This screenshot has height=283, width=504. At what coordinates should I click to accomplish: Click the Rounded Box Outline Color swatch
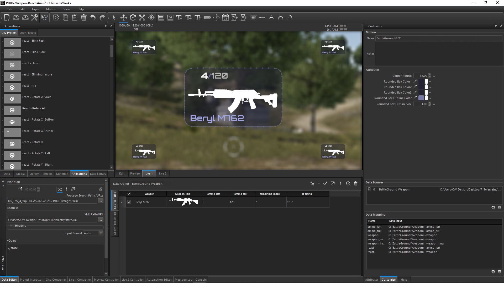point(421,98)
